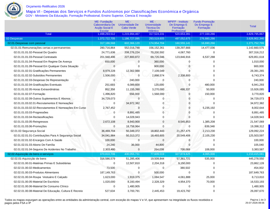Click '02.01.01.02.02-Subsídios Permanentes' row label

(38, 75)
